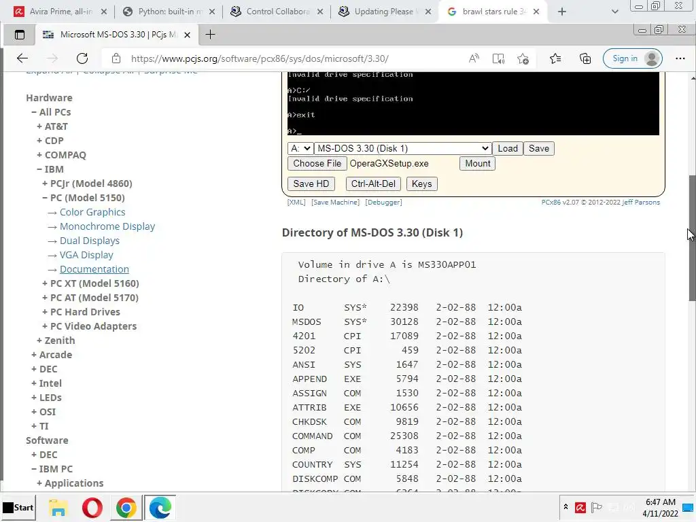
Task: Open Avira tray icon
Action: click(x=580, y=507)
